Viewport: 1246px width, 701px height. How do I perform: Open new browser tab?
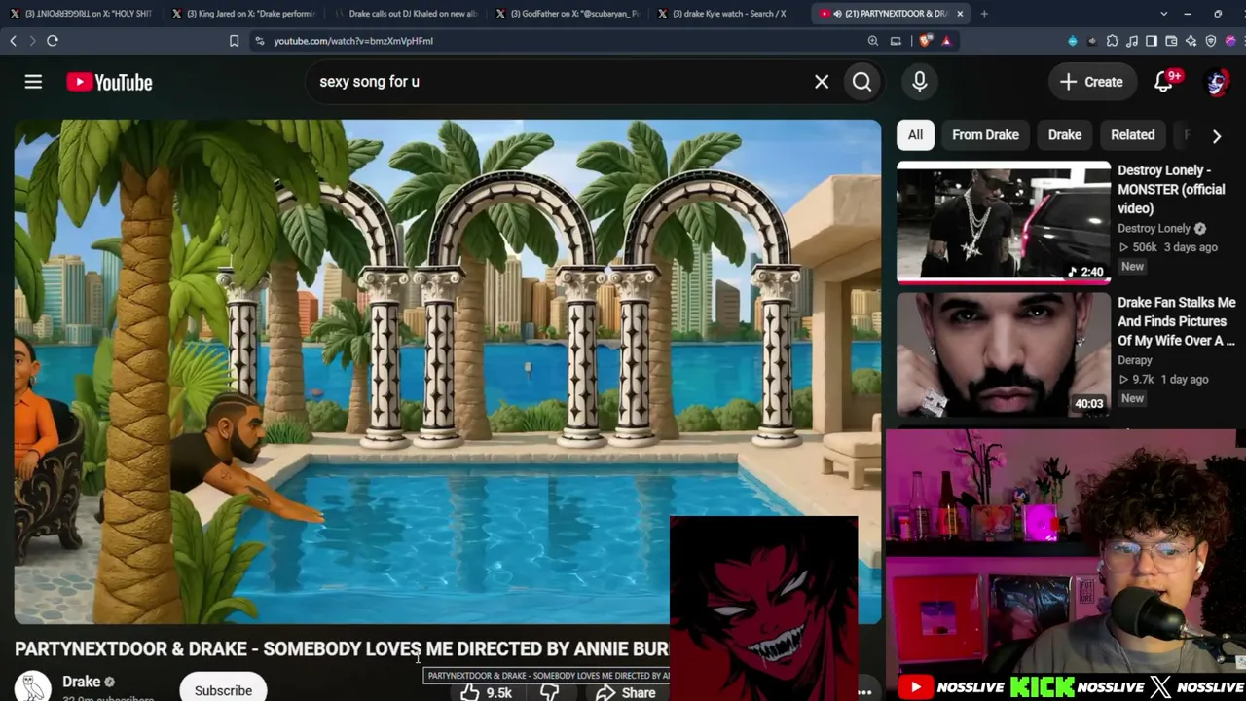tap(984, 14)
